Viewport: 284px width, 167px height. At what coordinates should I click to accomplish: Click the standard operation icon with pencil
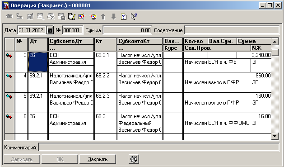72,16
